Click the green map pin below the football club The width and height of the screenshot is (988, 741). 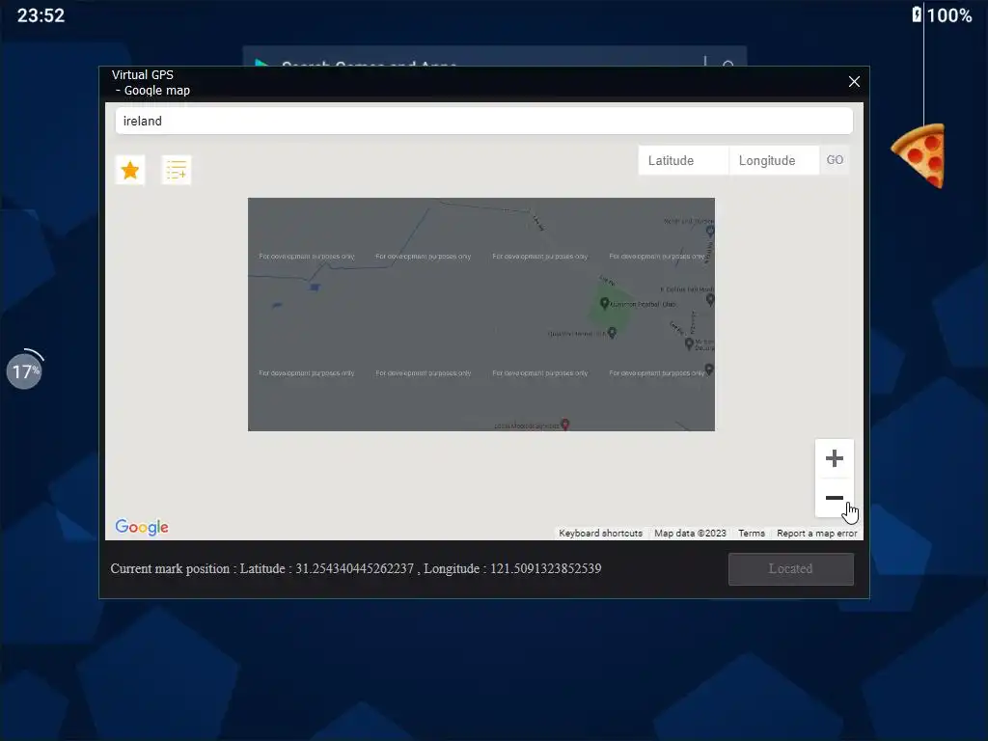(x=612, y=333)
